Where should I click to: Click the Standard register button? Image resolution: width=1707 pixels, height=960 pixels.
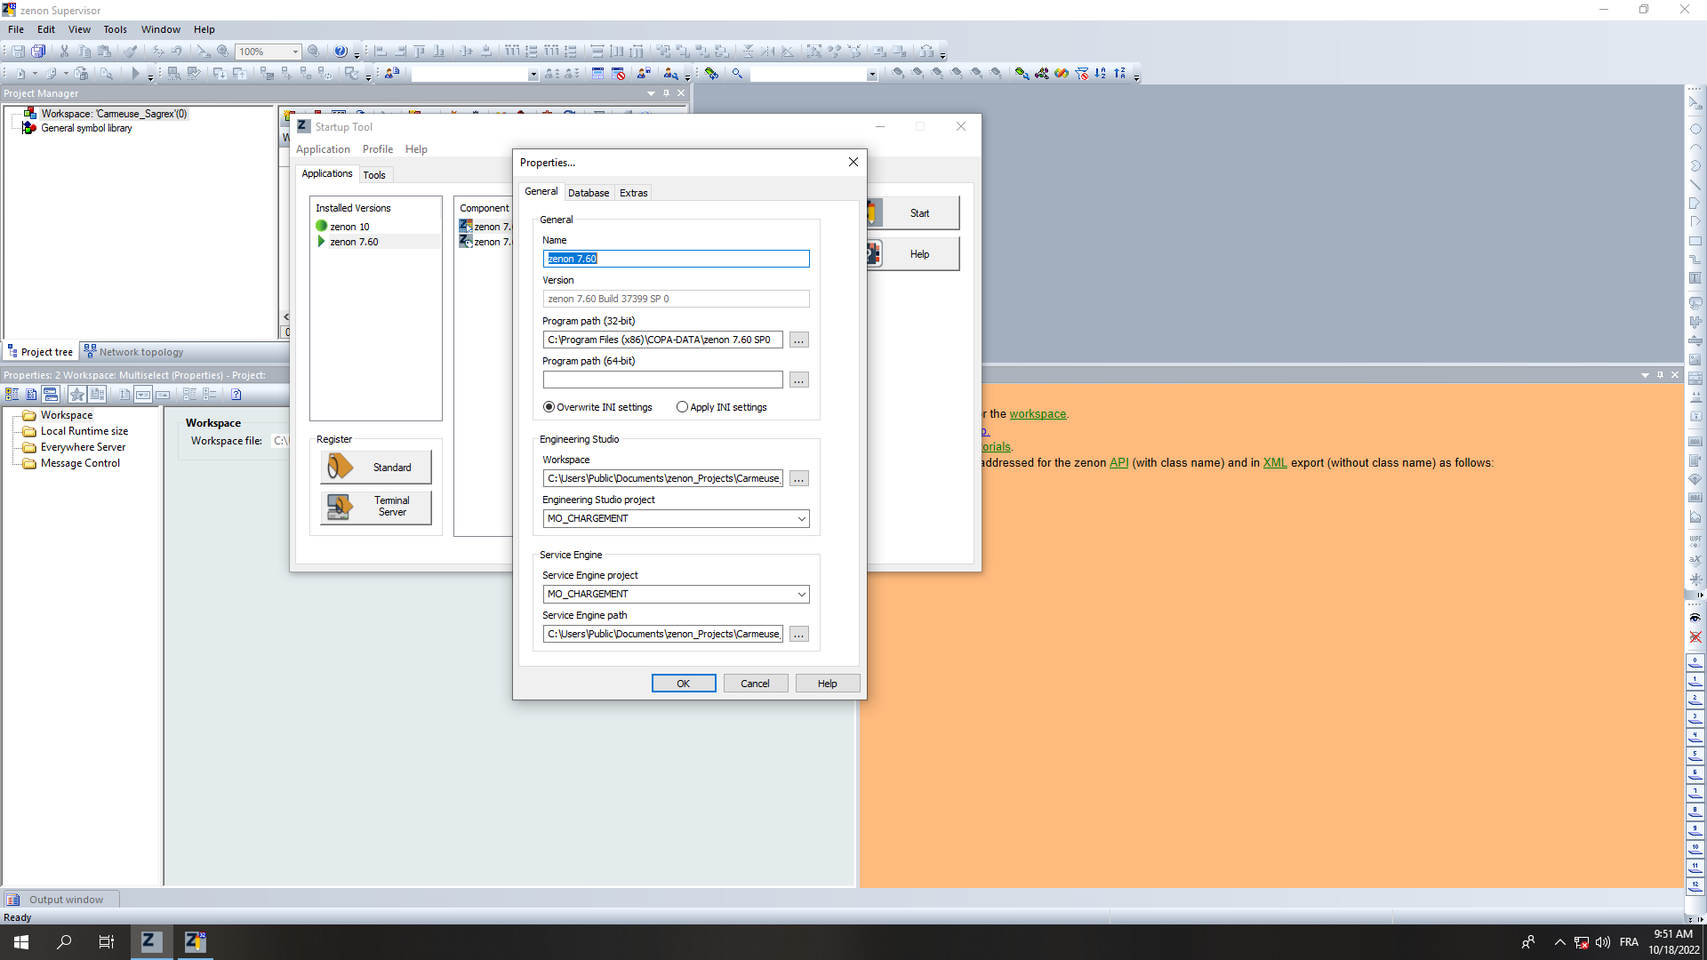[x=376, y=468]
